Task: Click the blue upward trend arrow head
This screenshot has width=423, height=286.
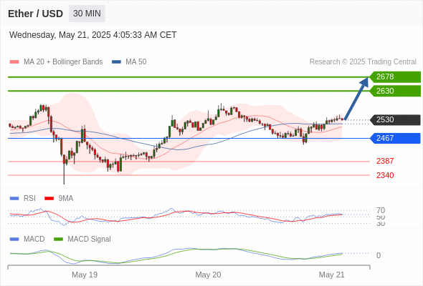Action: pos(365,82)
